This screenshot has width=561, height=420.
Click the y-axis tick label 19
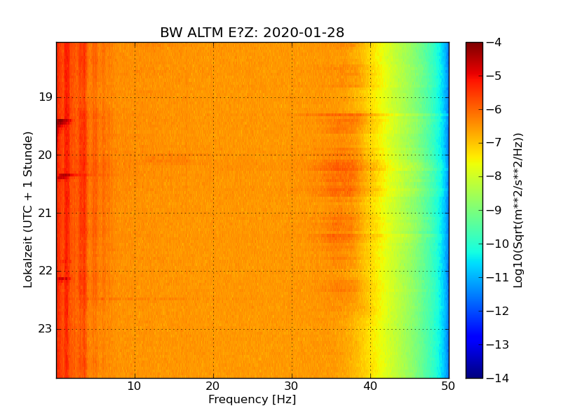tap(46, 97)
